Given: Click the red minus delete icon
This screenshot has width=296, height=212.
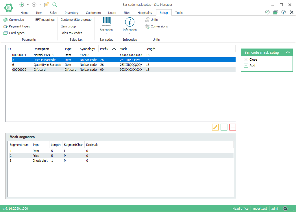Looking at the screenshot, I should click(x=233, y=127).
